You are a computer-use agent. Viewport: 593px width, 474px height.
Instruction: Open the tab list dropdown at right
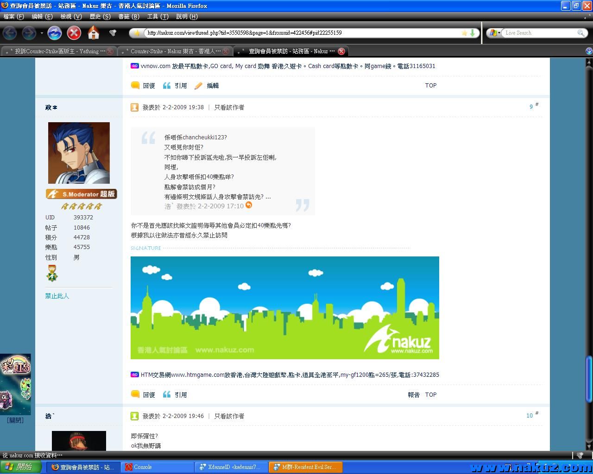coord(589,51)
